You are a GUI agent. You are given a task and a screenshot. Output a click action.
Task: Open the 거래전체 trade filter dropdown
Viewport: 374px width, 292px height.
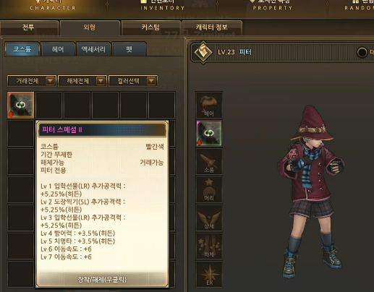[32, 81]
